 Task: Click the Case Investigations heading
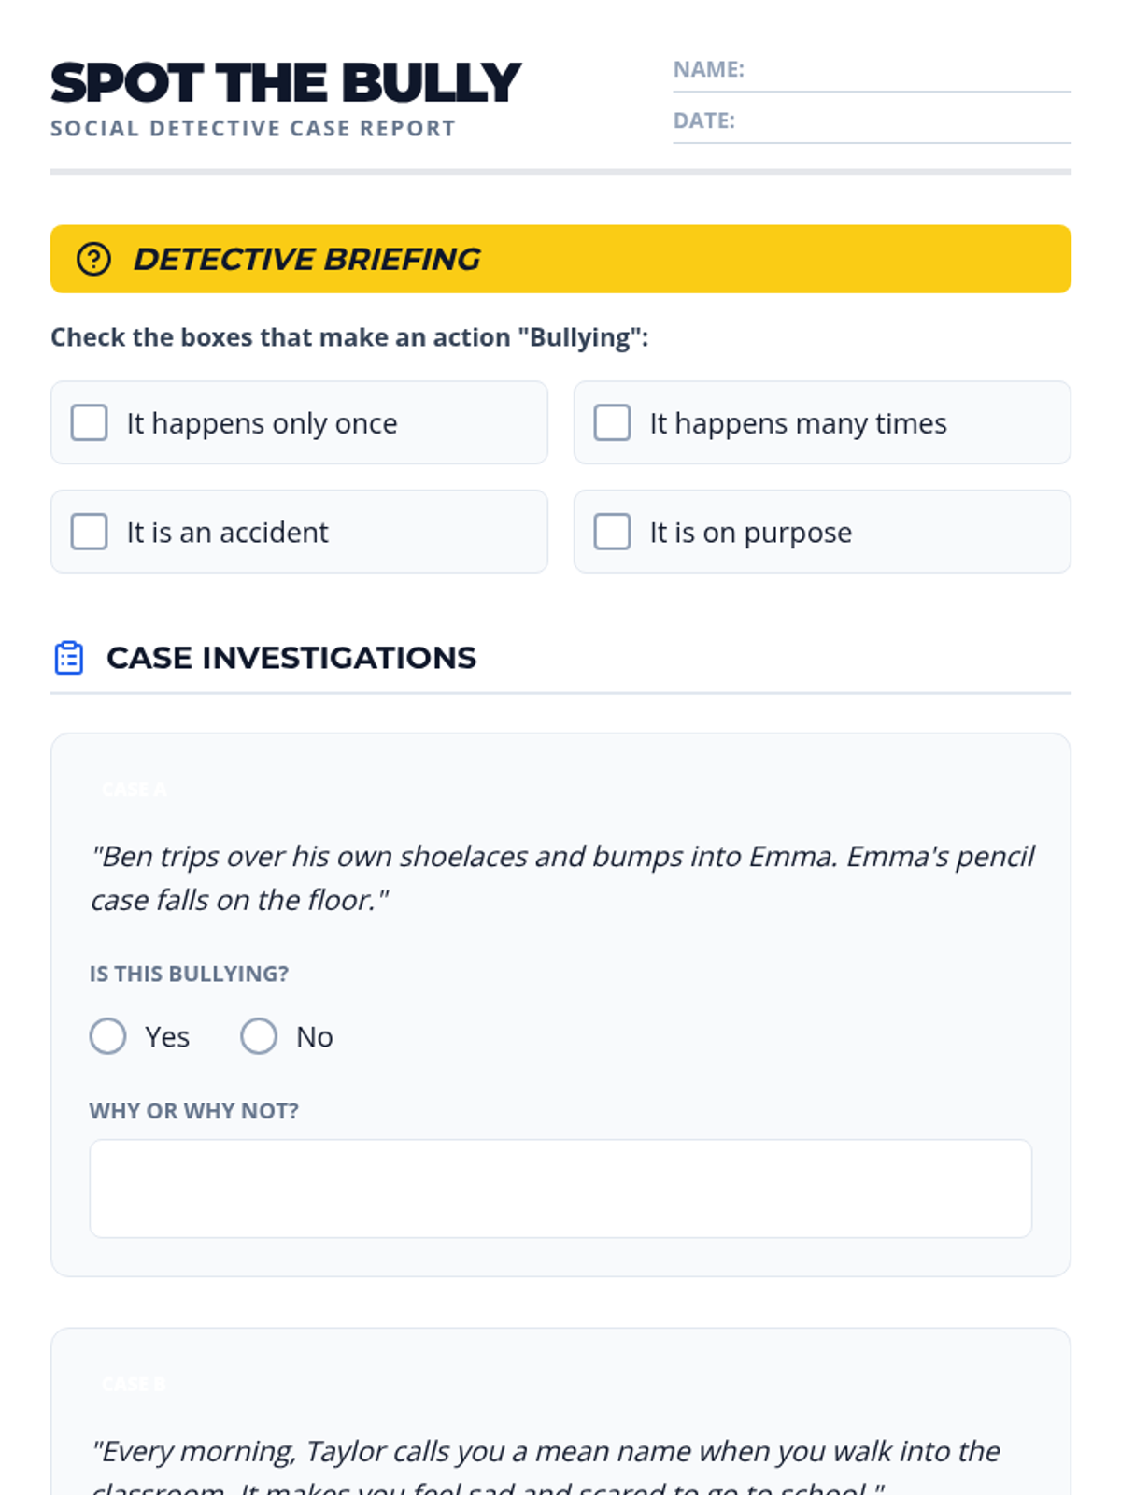(x=291, y=658)
